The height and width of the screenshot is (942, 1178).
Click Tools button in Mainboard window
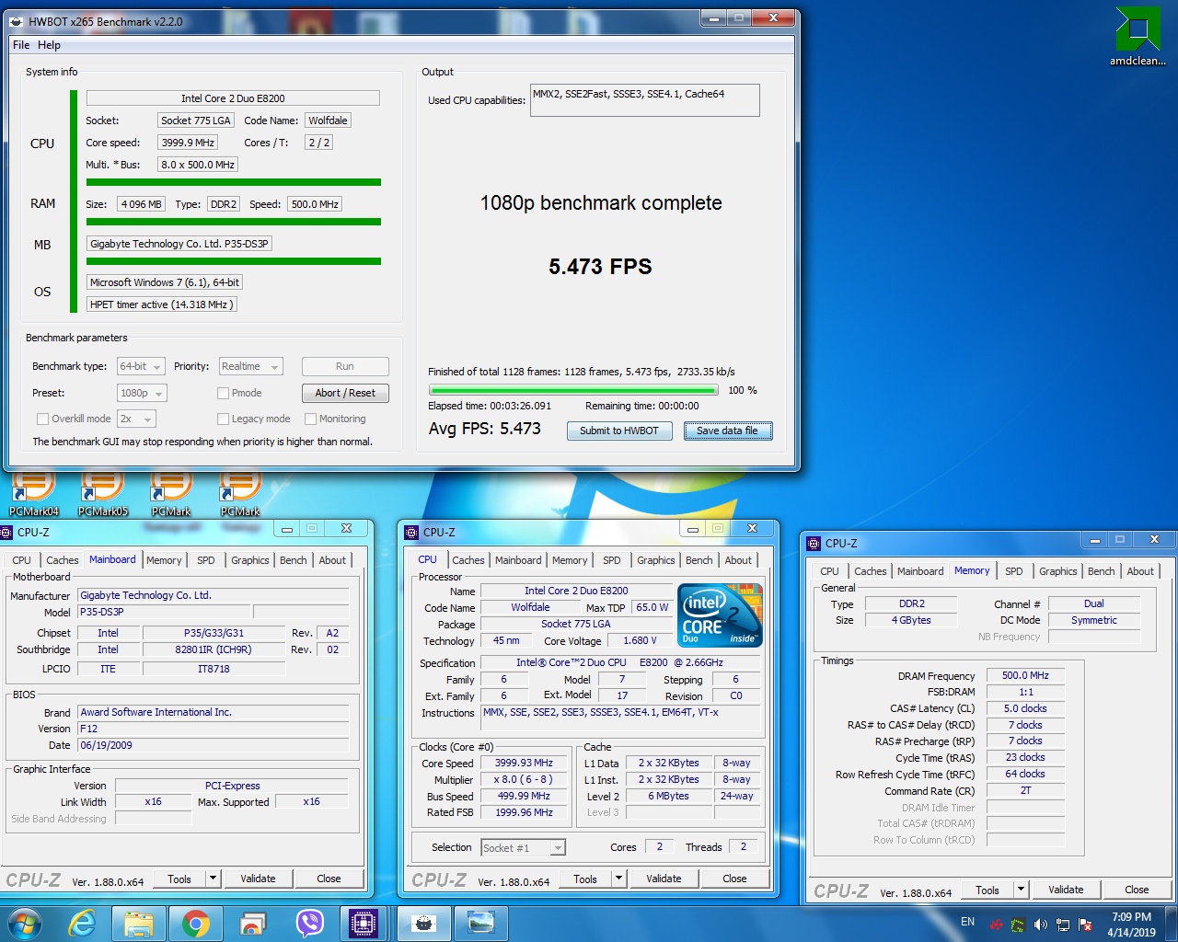pos(179,879)
